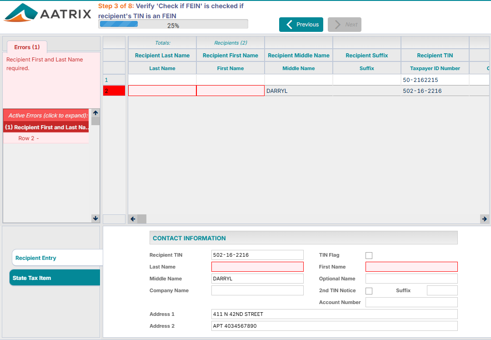Click the Recipient TIN form field

pyautogui.click(x=257, y=255)
